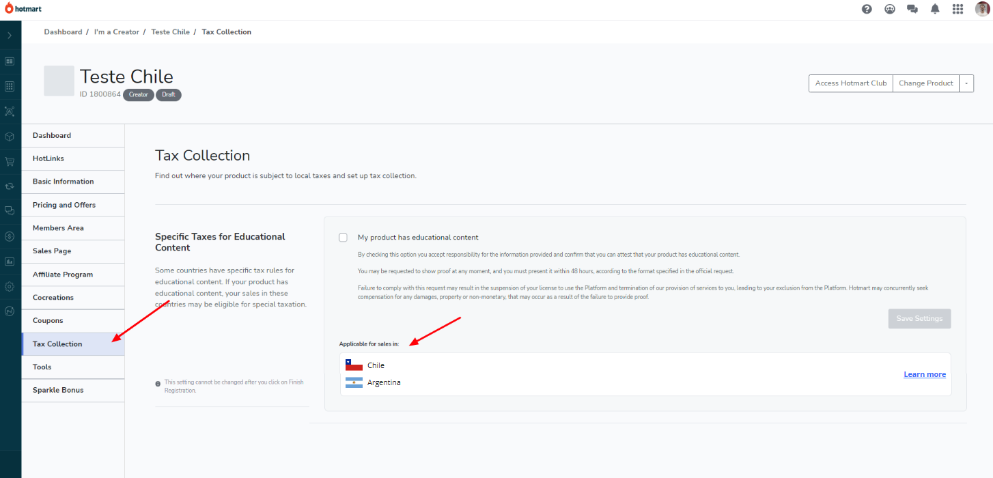
Task: Click the focus target icon in left rail
Action: [x=10, y=111]
